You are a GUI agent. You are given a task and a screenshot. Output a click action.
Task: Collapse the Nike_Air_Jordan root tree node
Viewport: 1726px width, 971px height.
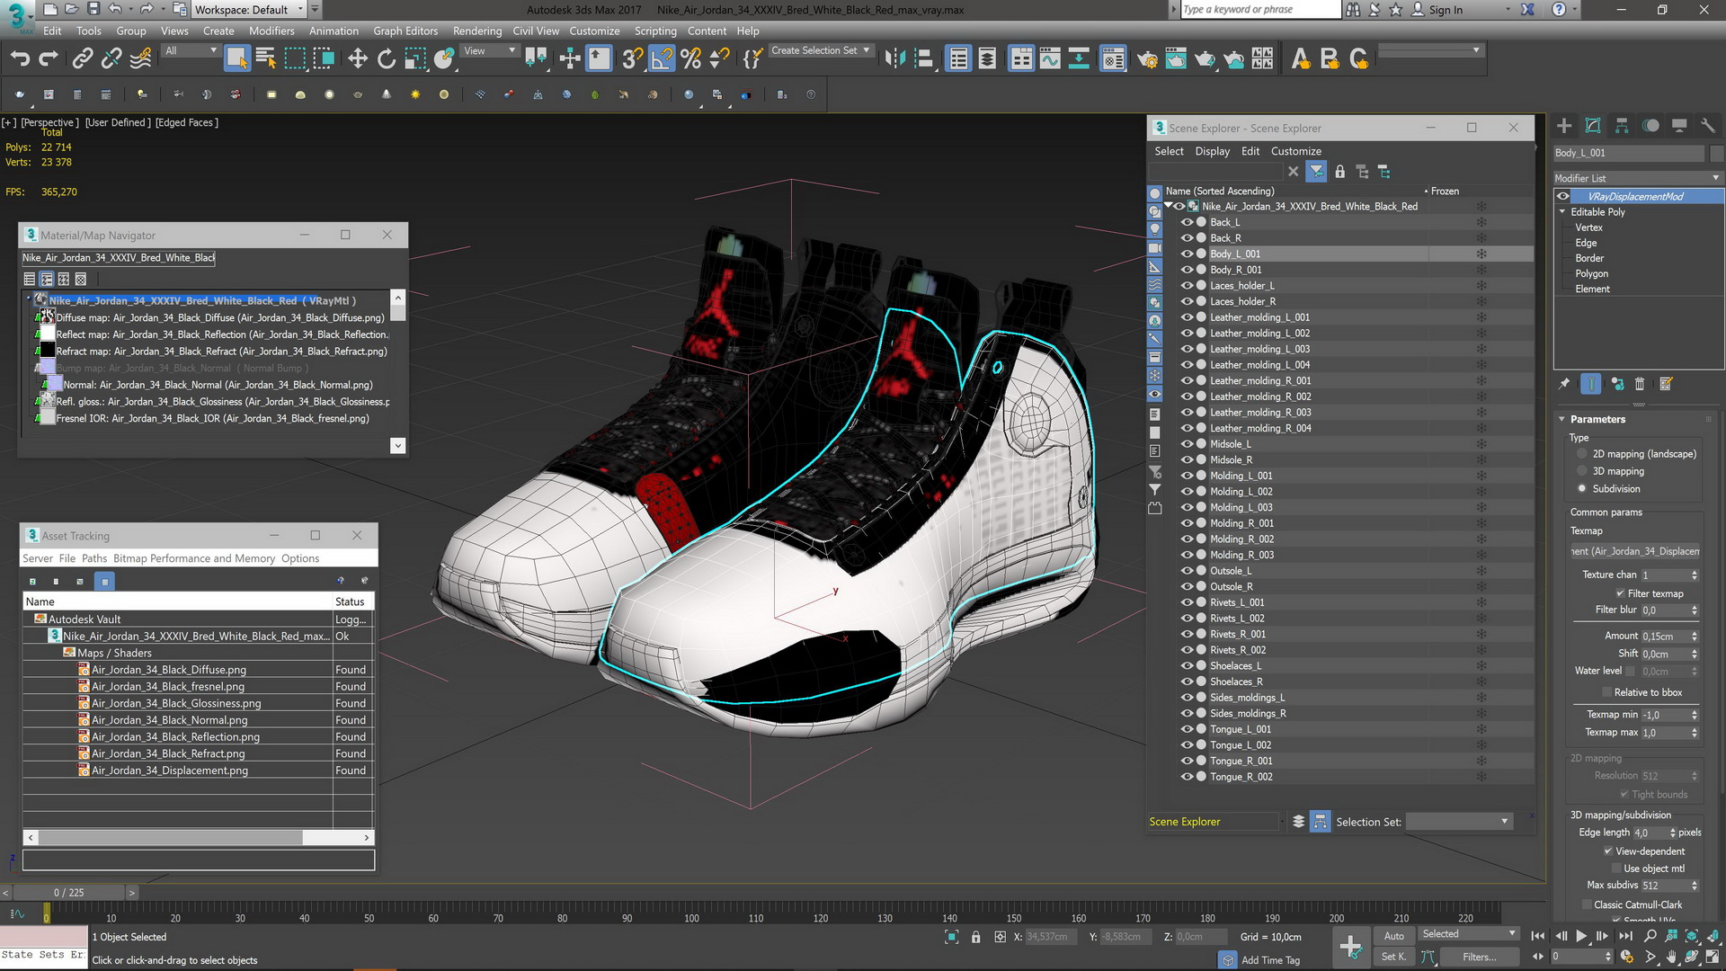pyautogui.click(x=1169, y=206)
